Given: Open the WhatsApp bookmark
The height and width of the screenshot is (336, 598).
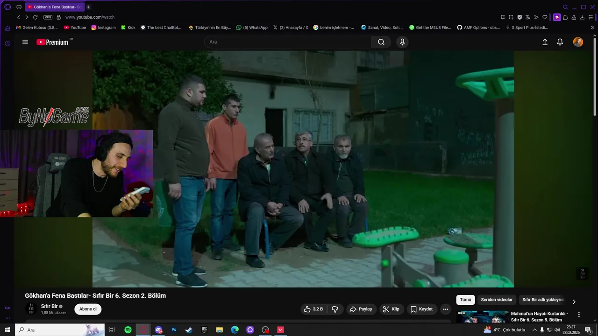Looking at the screenshot, I should (x=252, y=28).
